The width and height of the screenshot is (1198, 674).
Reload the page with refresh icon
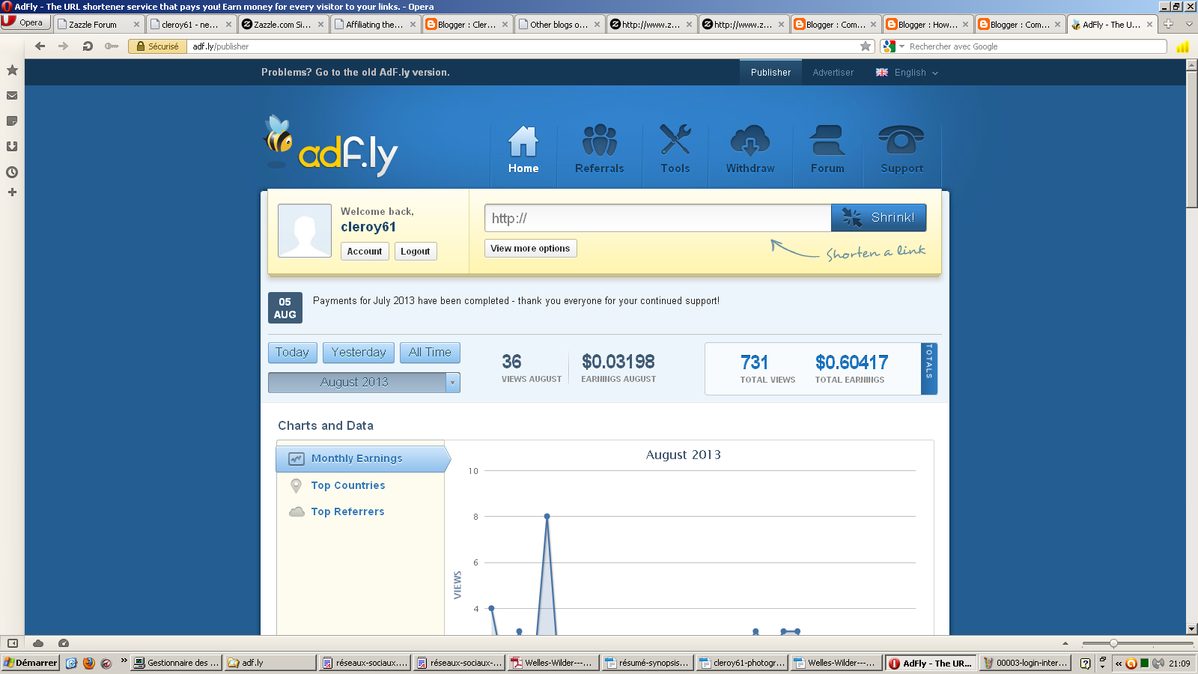(x=88, y=46)
